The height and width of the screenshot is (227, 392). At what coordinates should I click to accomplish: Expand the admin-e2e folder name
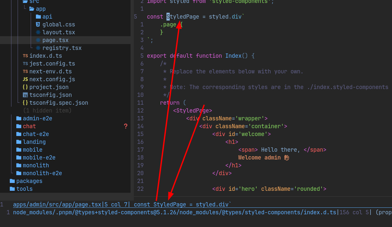pyautogui.click(x=38, y=118)
